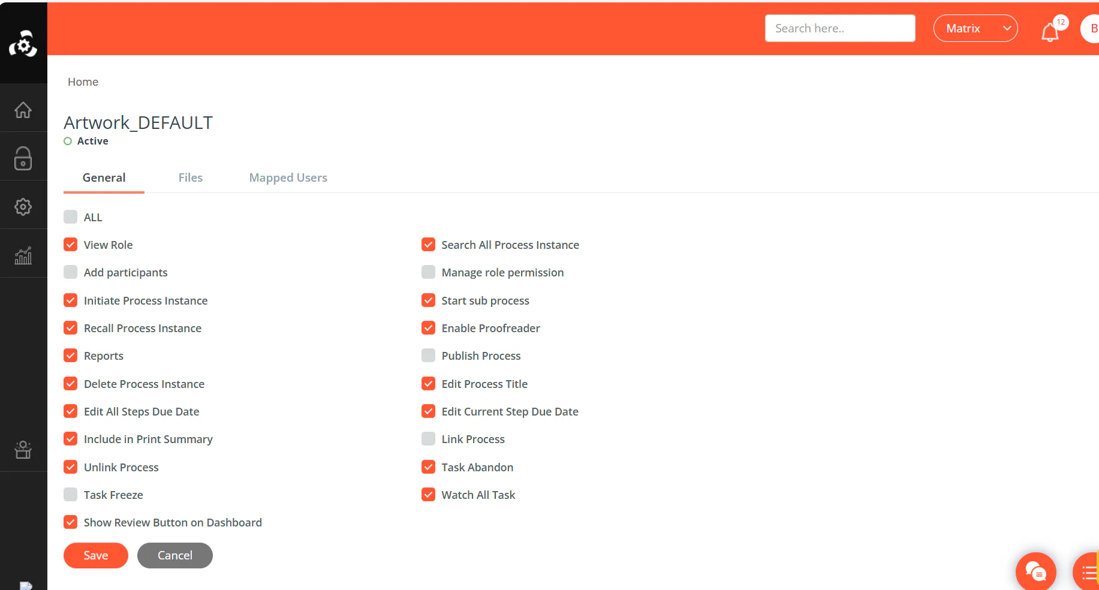Uncheck Edit Process Title
Screen dimensions: 1099x590
coord(428,384)
